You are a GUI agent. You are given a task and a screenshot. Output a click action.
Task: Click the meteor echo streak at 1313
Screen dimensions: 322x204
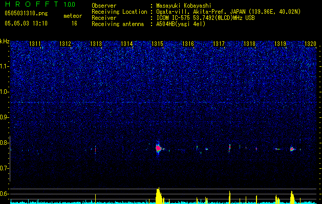(x=96, y=149)
